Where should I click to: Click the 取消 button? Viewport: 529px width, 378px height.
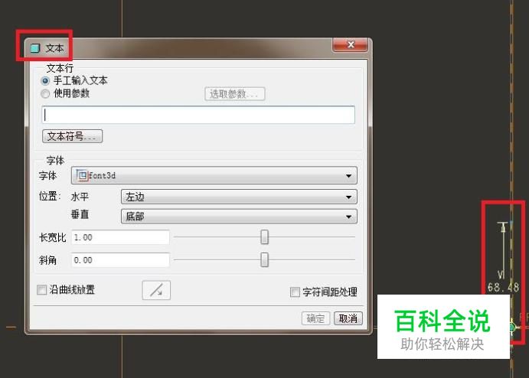click(348, 318)
